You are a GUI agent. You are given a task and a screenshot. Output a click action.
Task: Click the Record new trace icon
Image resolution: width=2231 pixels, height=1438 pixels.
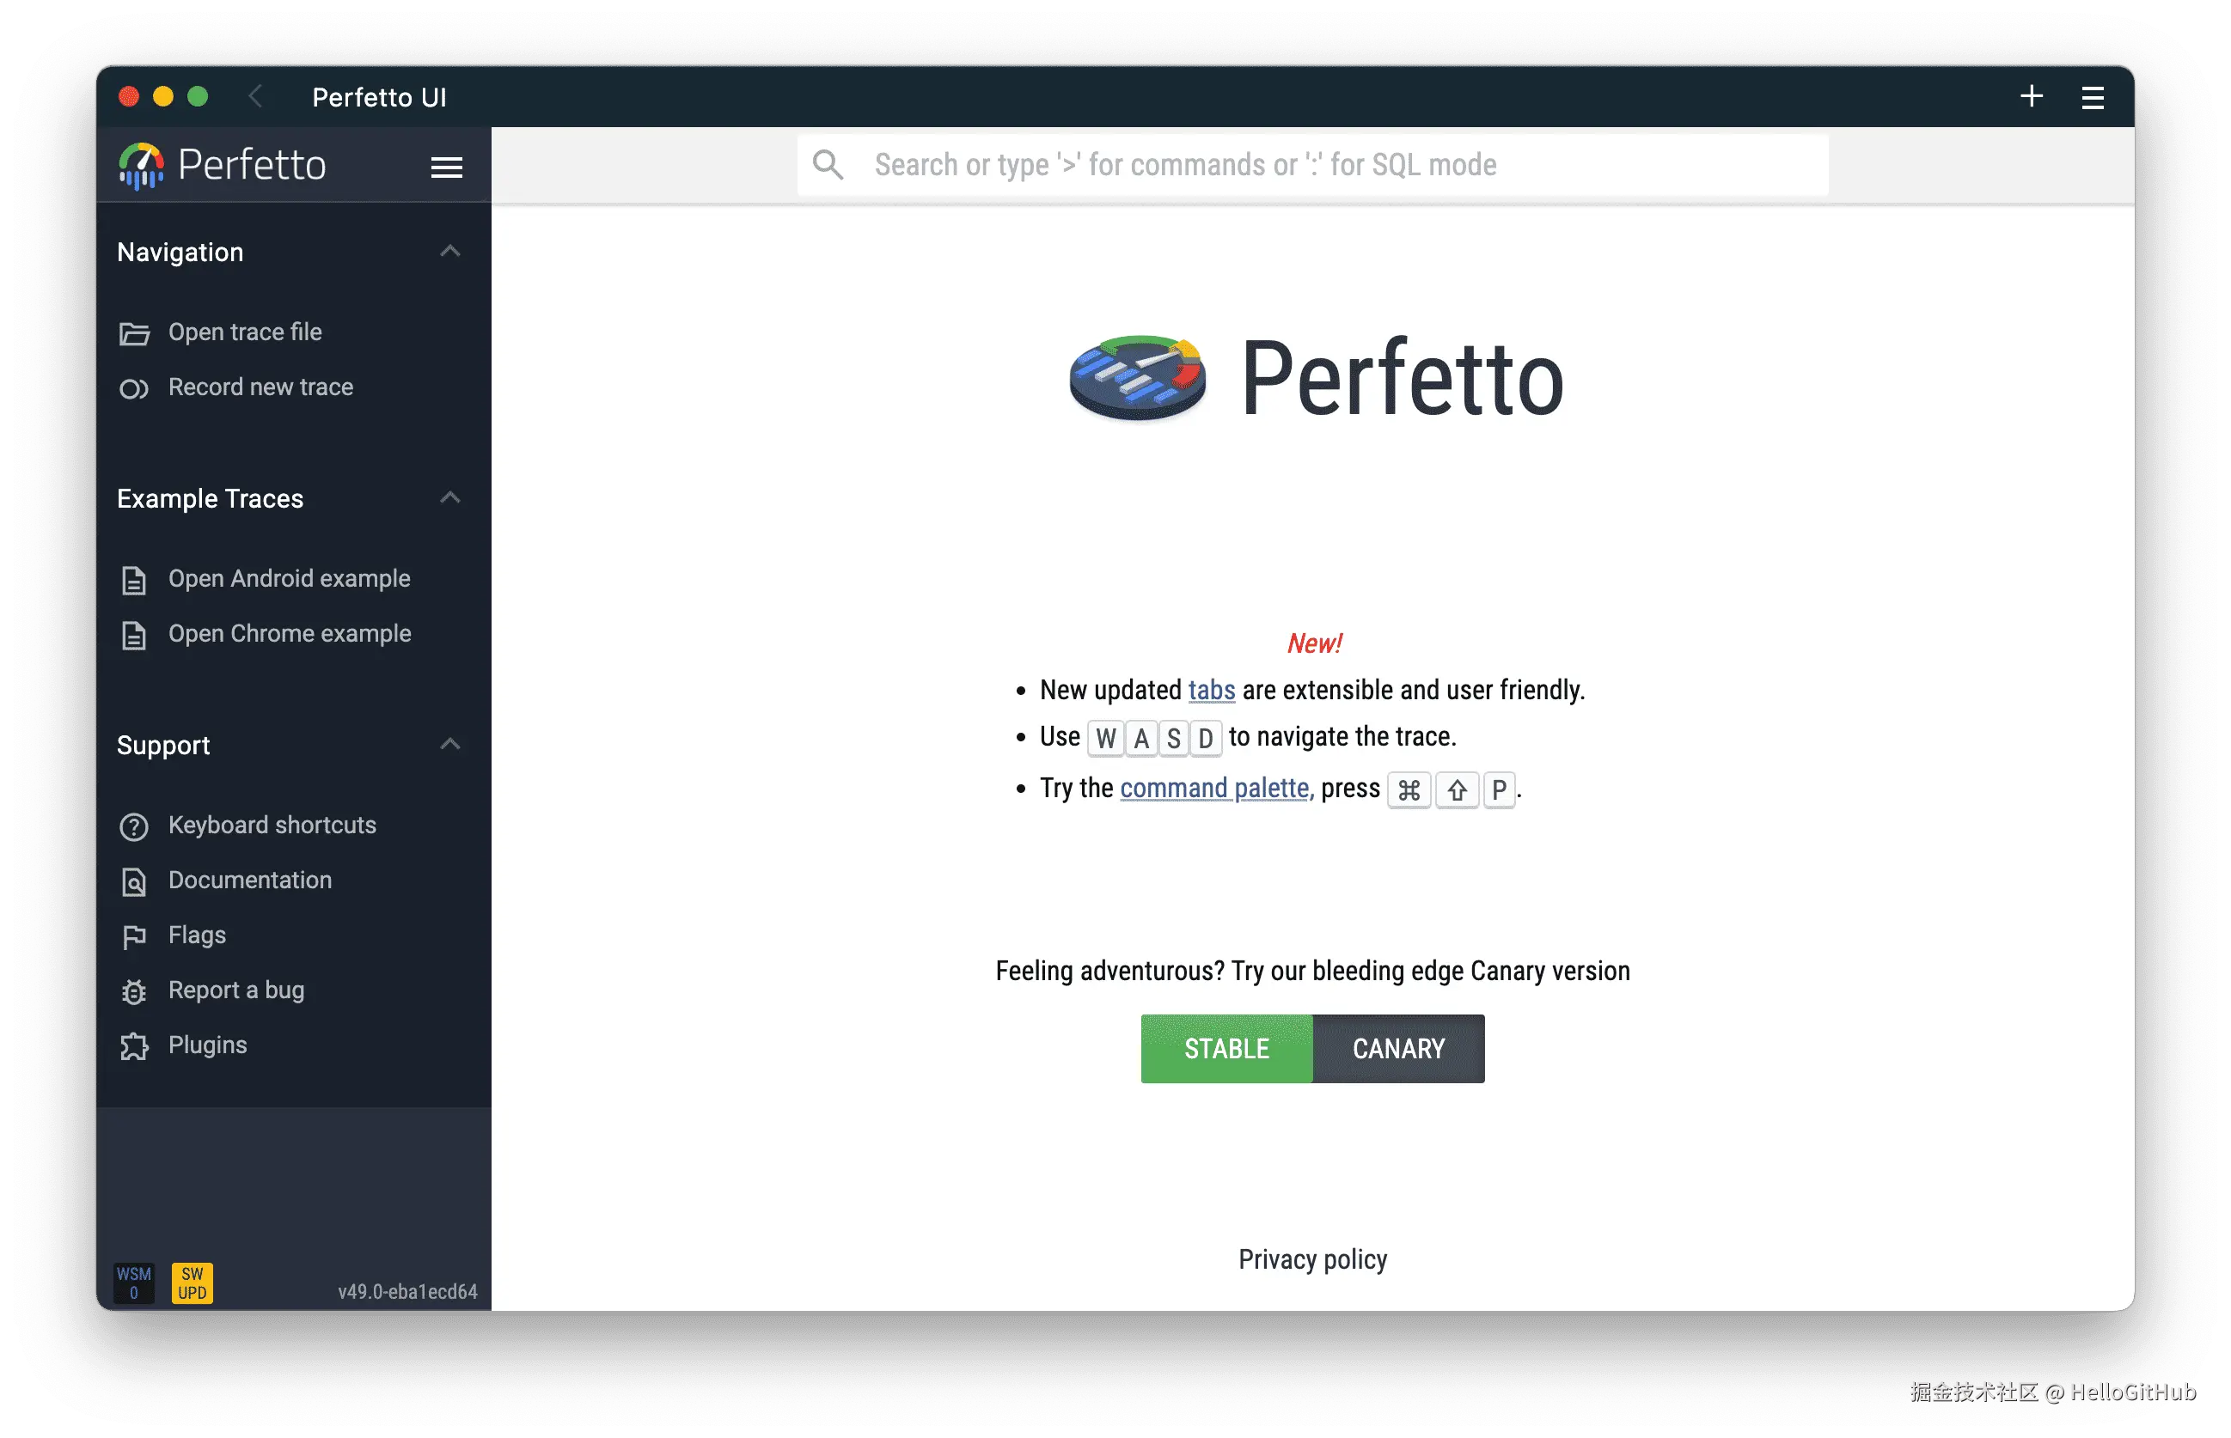click(133, 388)
